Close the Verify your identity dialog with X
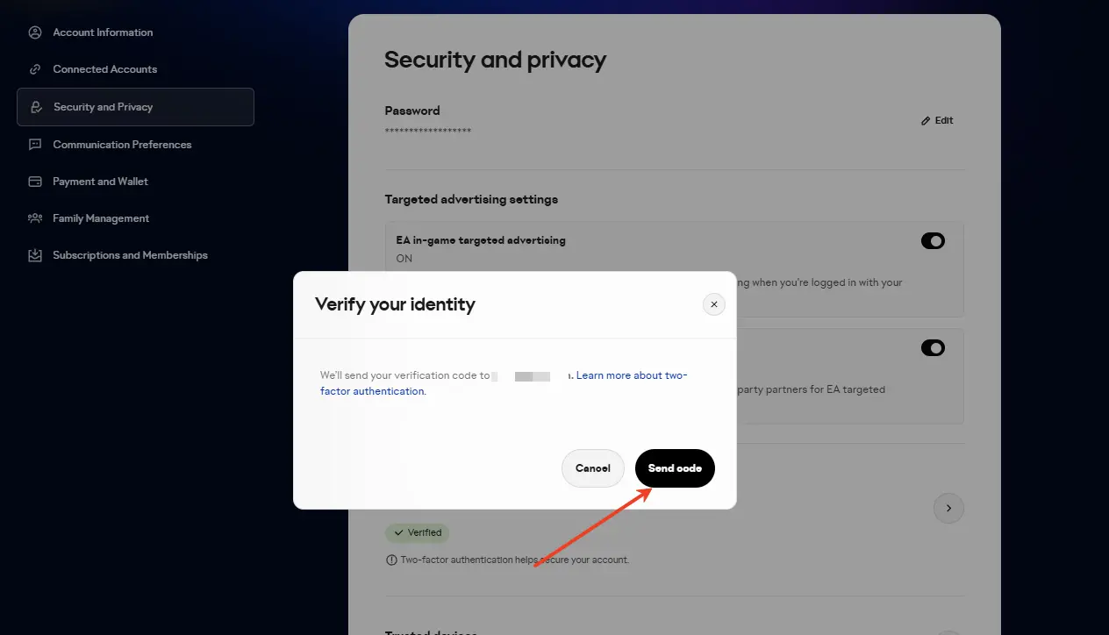 click(x=714, y=304)
